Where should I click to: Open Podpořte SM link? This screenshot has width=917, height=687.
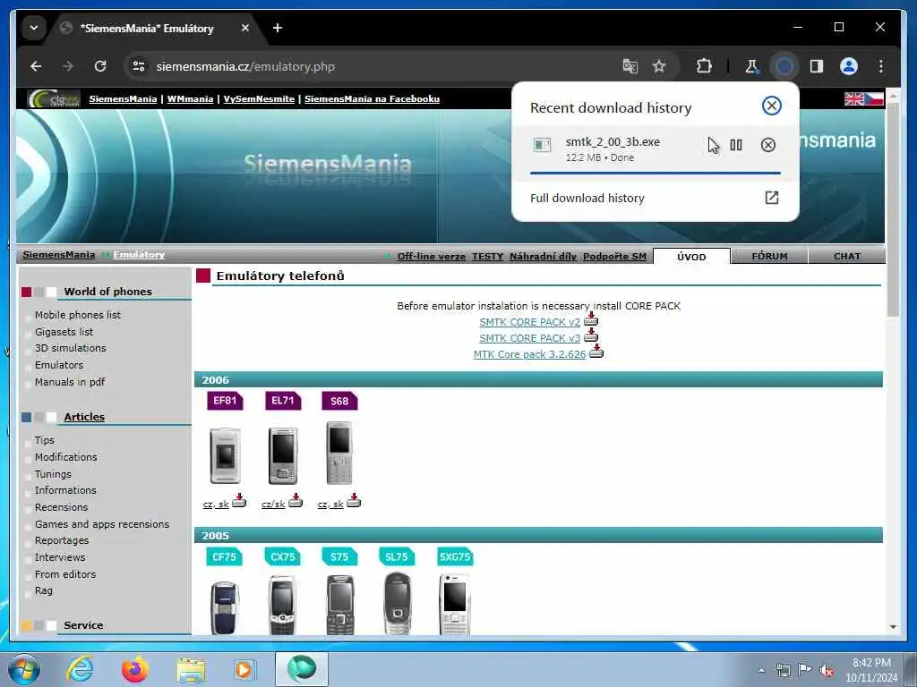click(x=614, y=257)
